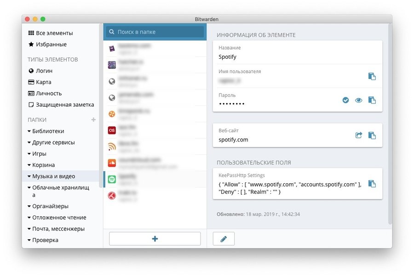The image size is (414, 277).
Task: Click the sidebar folder list scrollbar
Action: coord(100,105)
